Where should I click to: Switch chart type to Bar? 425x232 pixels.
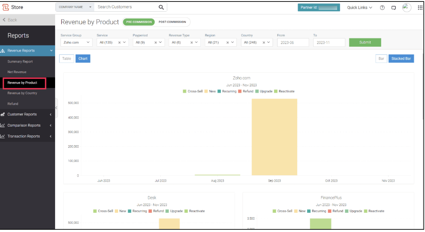click(381, 58)
